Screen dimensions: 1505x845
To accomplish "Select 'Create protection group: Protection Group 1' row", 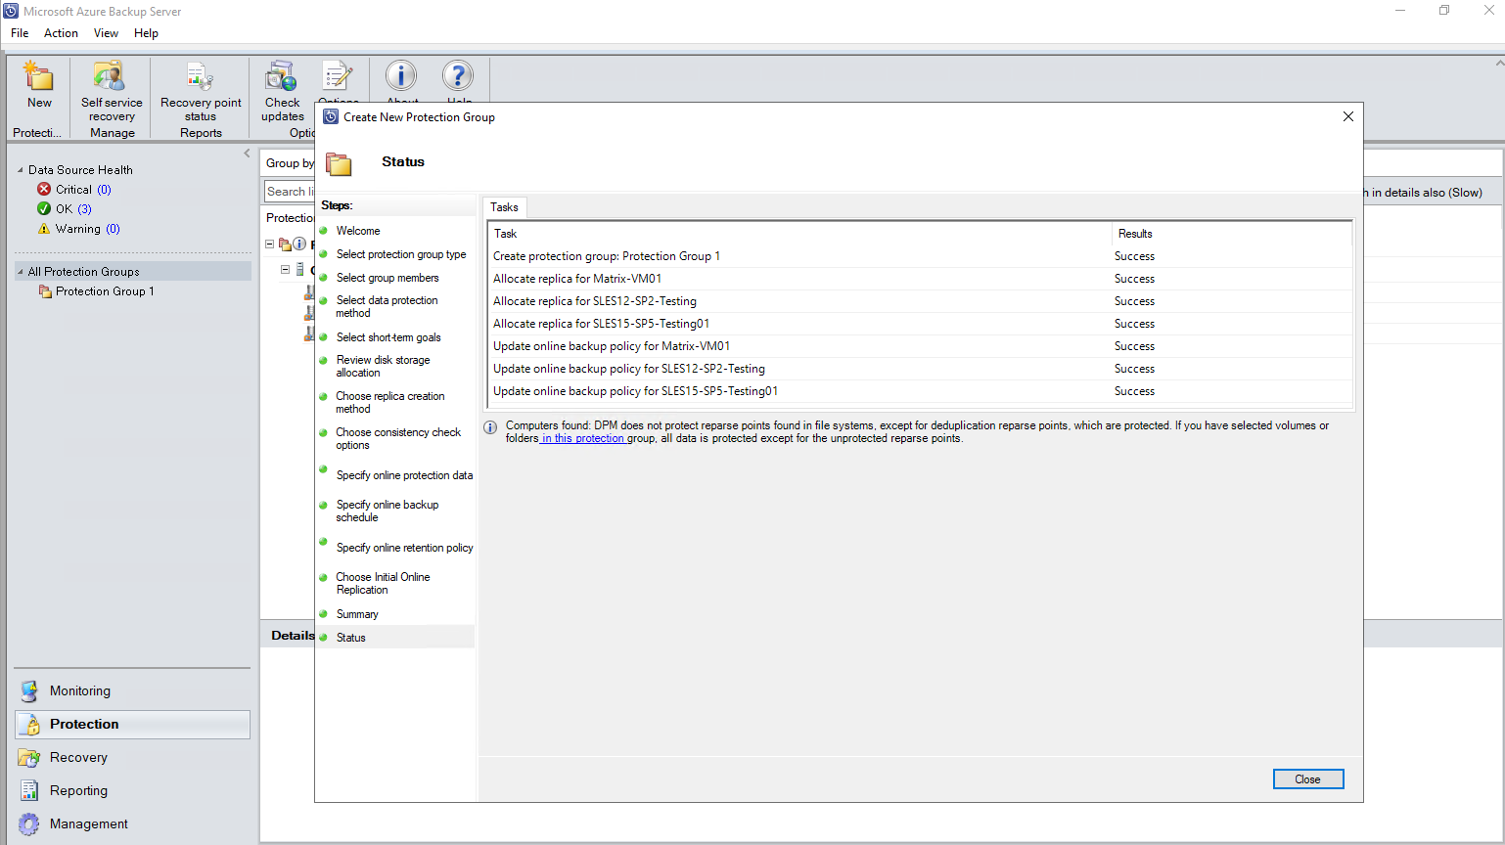I will 920,256.
